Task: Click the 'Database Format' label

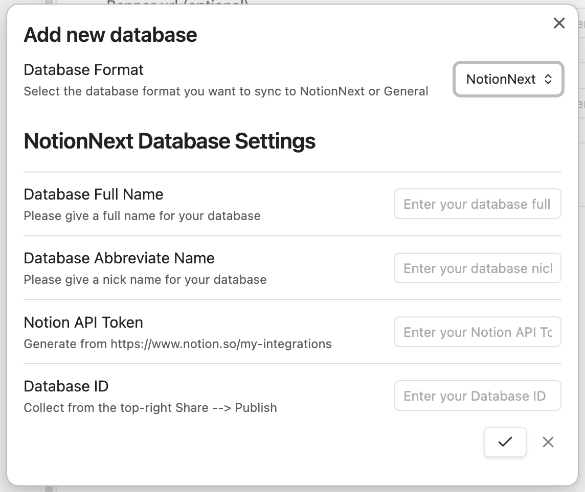Action: coord(84,69)
